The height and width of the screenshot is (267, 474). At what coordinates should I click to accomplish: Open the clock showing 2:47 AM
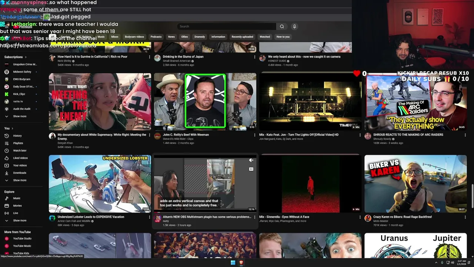click(461, 263)
